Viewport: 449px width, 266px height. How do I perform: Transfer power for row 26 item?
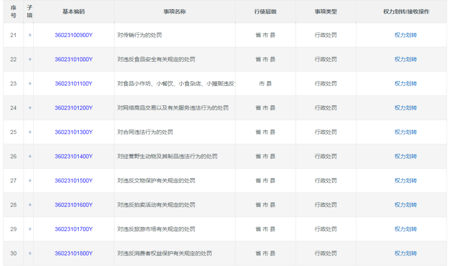406,156
